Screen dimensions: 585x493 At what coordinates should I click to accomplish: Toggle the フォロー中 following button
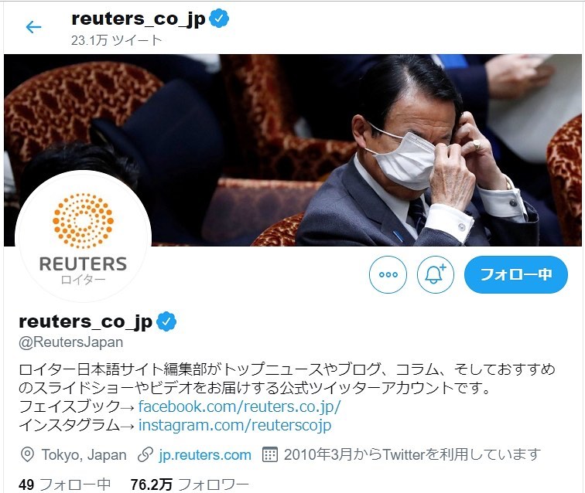516,274
